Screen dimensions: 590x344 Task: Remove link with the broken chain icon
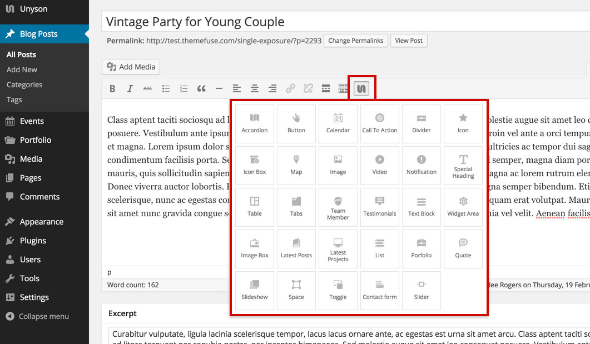click(x=308, y=89)
